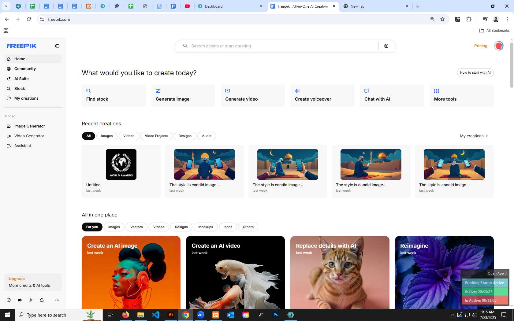This screenshot has height=321, width=514.
Task: Reload the Freepik page
Action: pyautogui.click(x=29, y=19)
